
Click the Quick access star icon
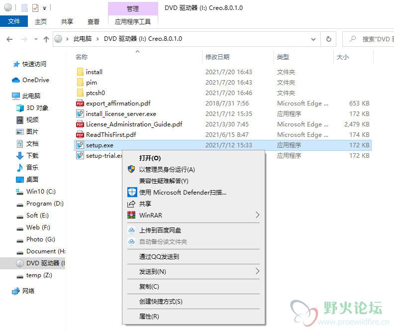pyautogui.click(x=16, y=64)
